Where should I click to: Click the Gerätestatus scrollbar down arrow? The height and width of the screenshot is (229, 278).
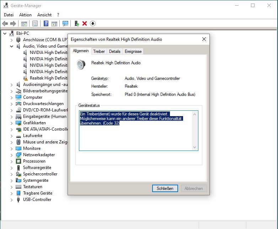195,147
